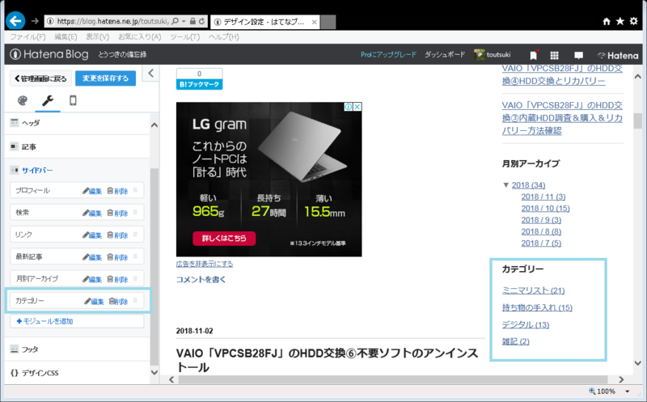Delete the 検索 module
The width and height of the screenshot is (647, 402).
click(117, 213)
